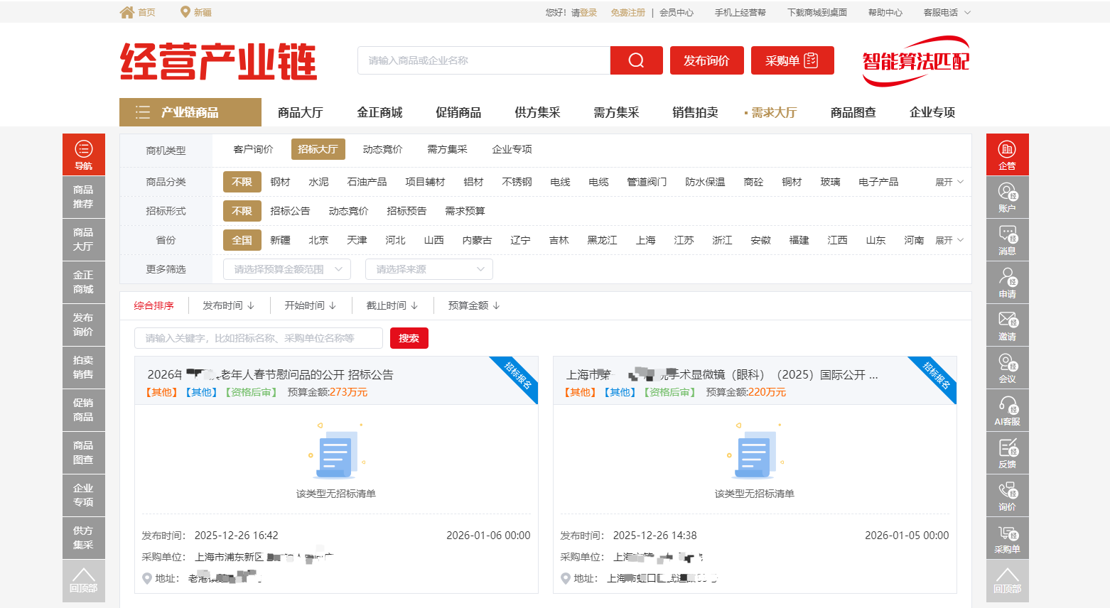Select the 动态竞价 business type tab
Image resolution: width=1110 pixels, height=608 pixels.
(382, 149)
